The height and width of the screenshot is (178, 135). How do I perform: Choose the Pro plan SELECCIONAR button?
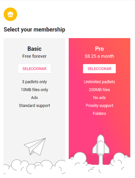click(99, 69)
